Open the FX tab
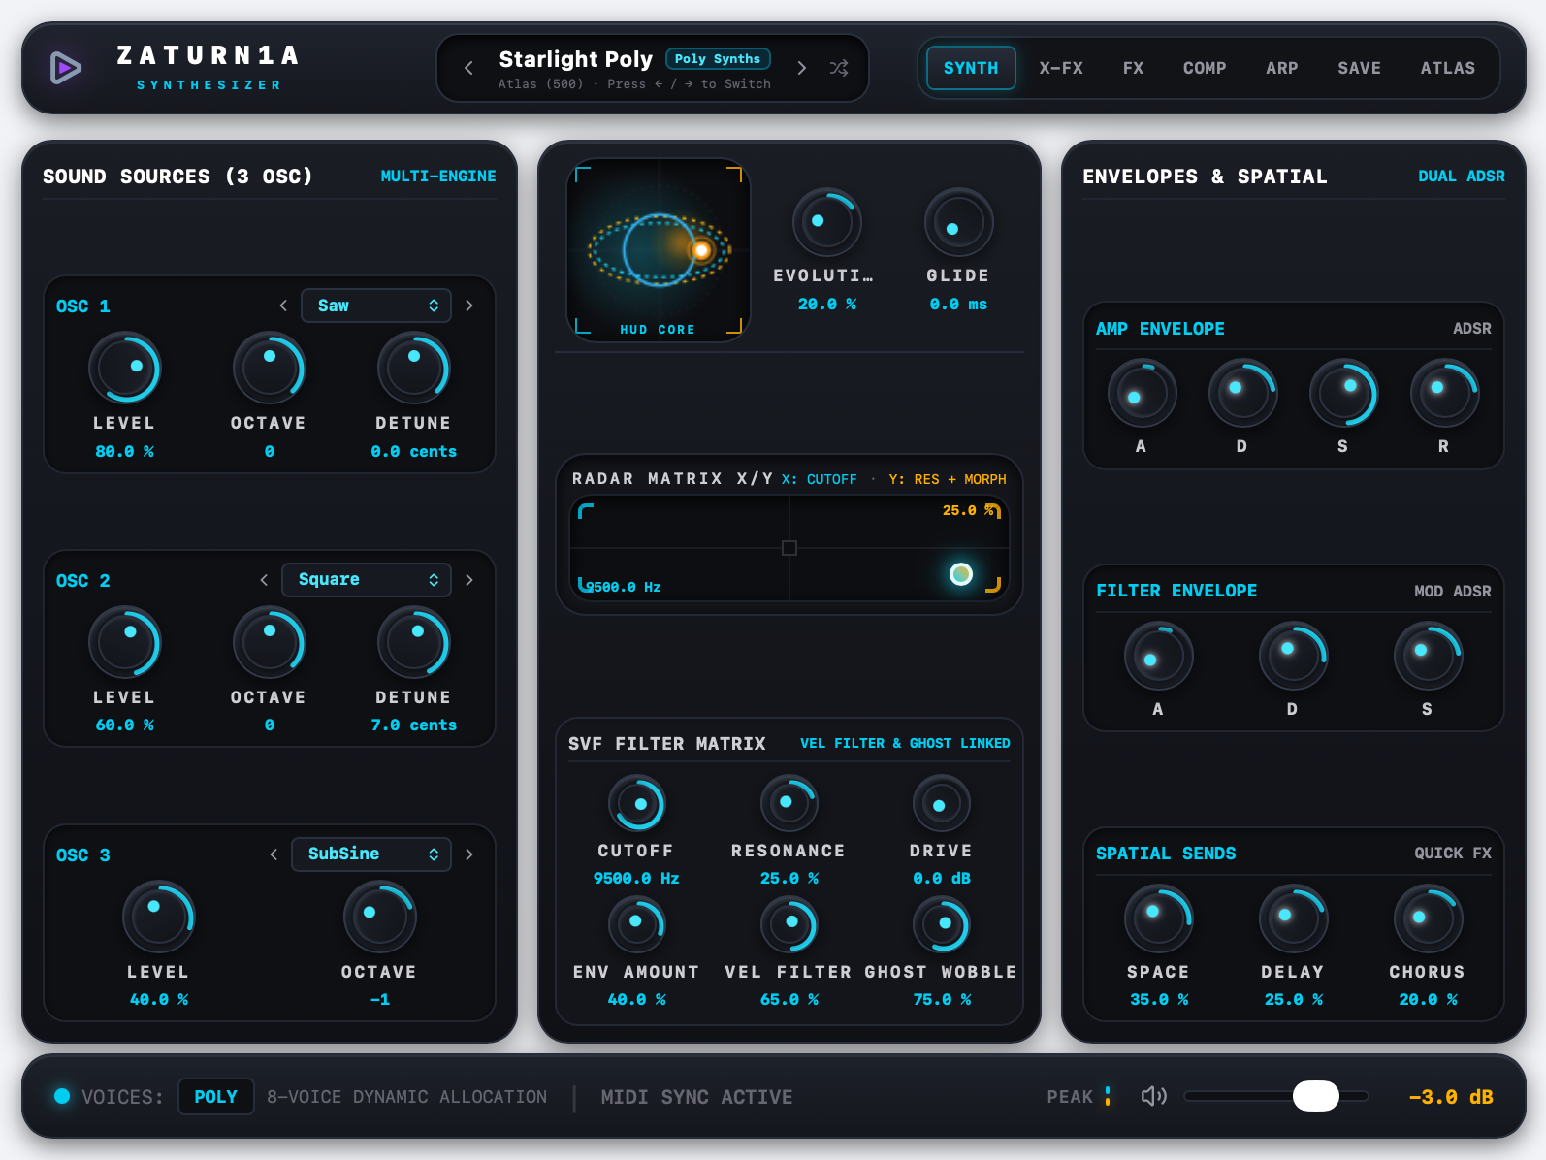 coord(1133,68)
